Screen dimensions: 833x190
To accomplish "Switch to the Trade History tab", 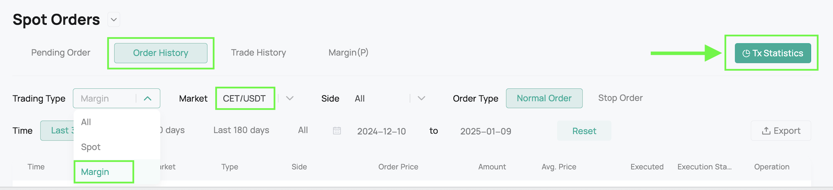I will pyautogui.click(x=258, y=53).
